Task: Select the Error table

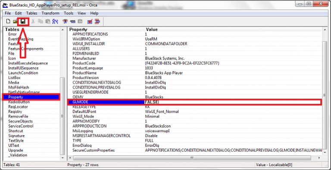Action: pyautogui.click(x=12, y=34)
